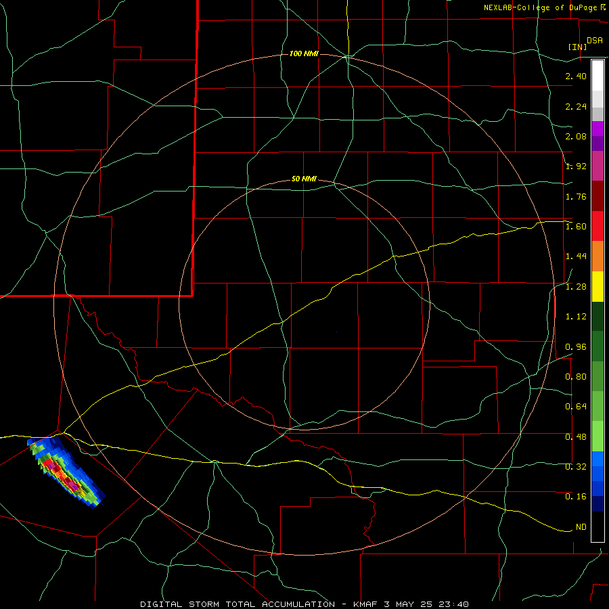Click the 1.28 legend value
This screenshot has height=609, width=609.
pos(576,287)
